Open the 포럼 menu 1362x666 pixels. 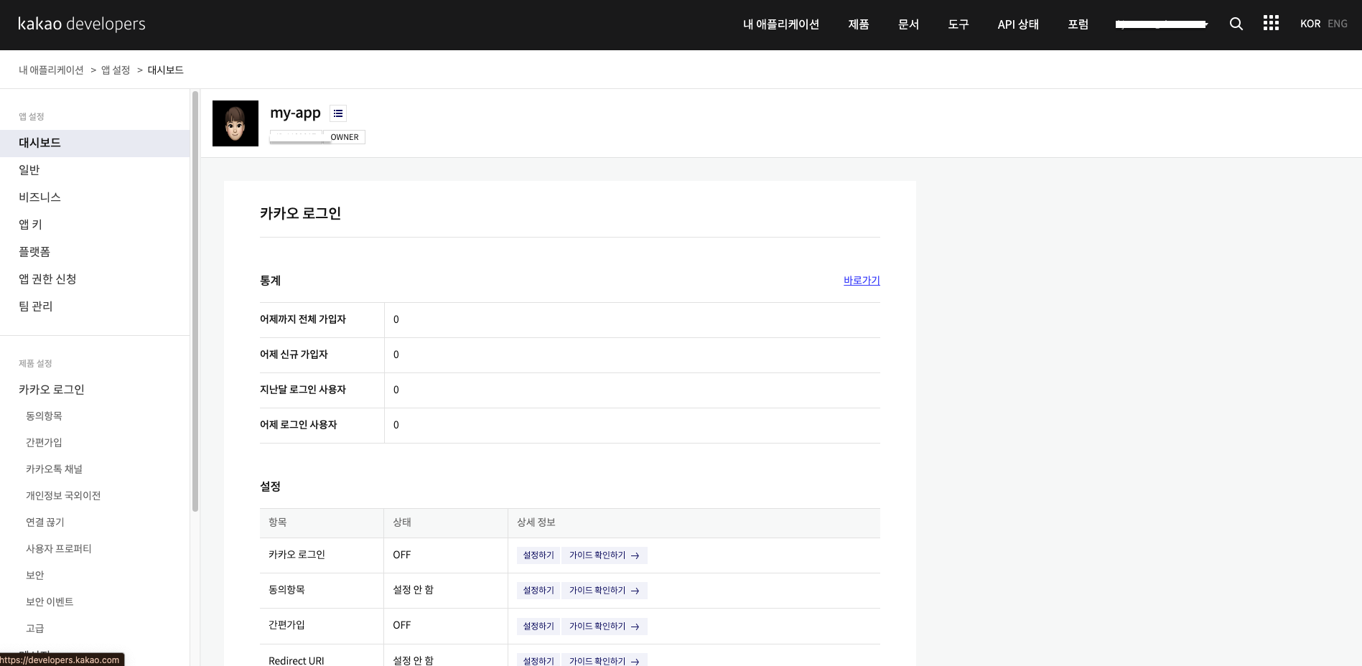1078,24
